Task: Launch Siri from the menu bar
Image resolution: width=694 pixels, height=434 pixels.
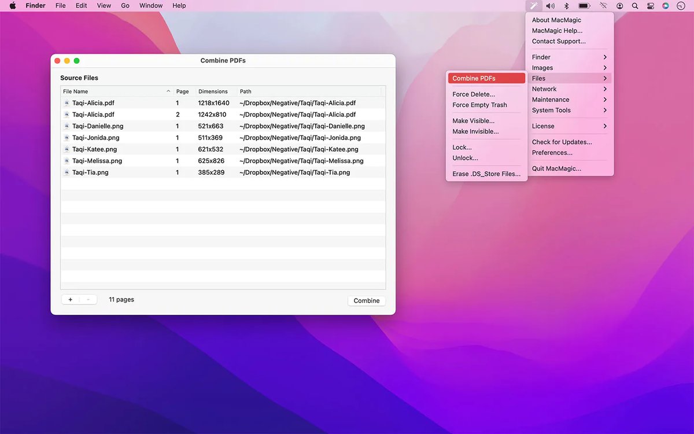Action: click(x=666, y=6)
